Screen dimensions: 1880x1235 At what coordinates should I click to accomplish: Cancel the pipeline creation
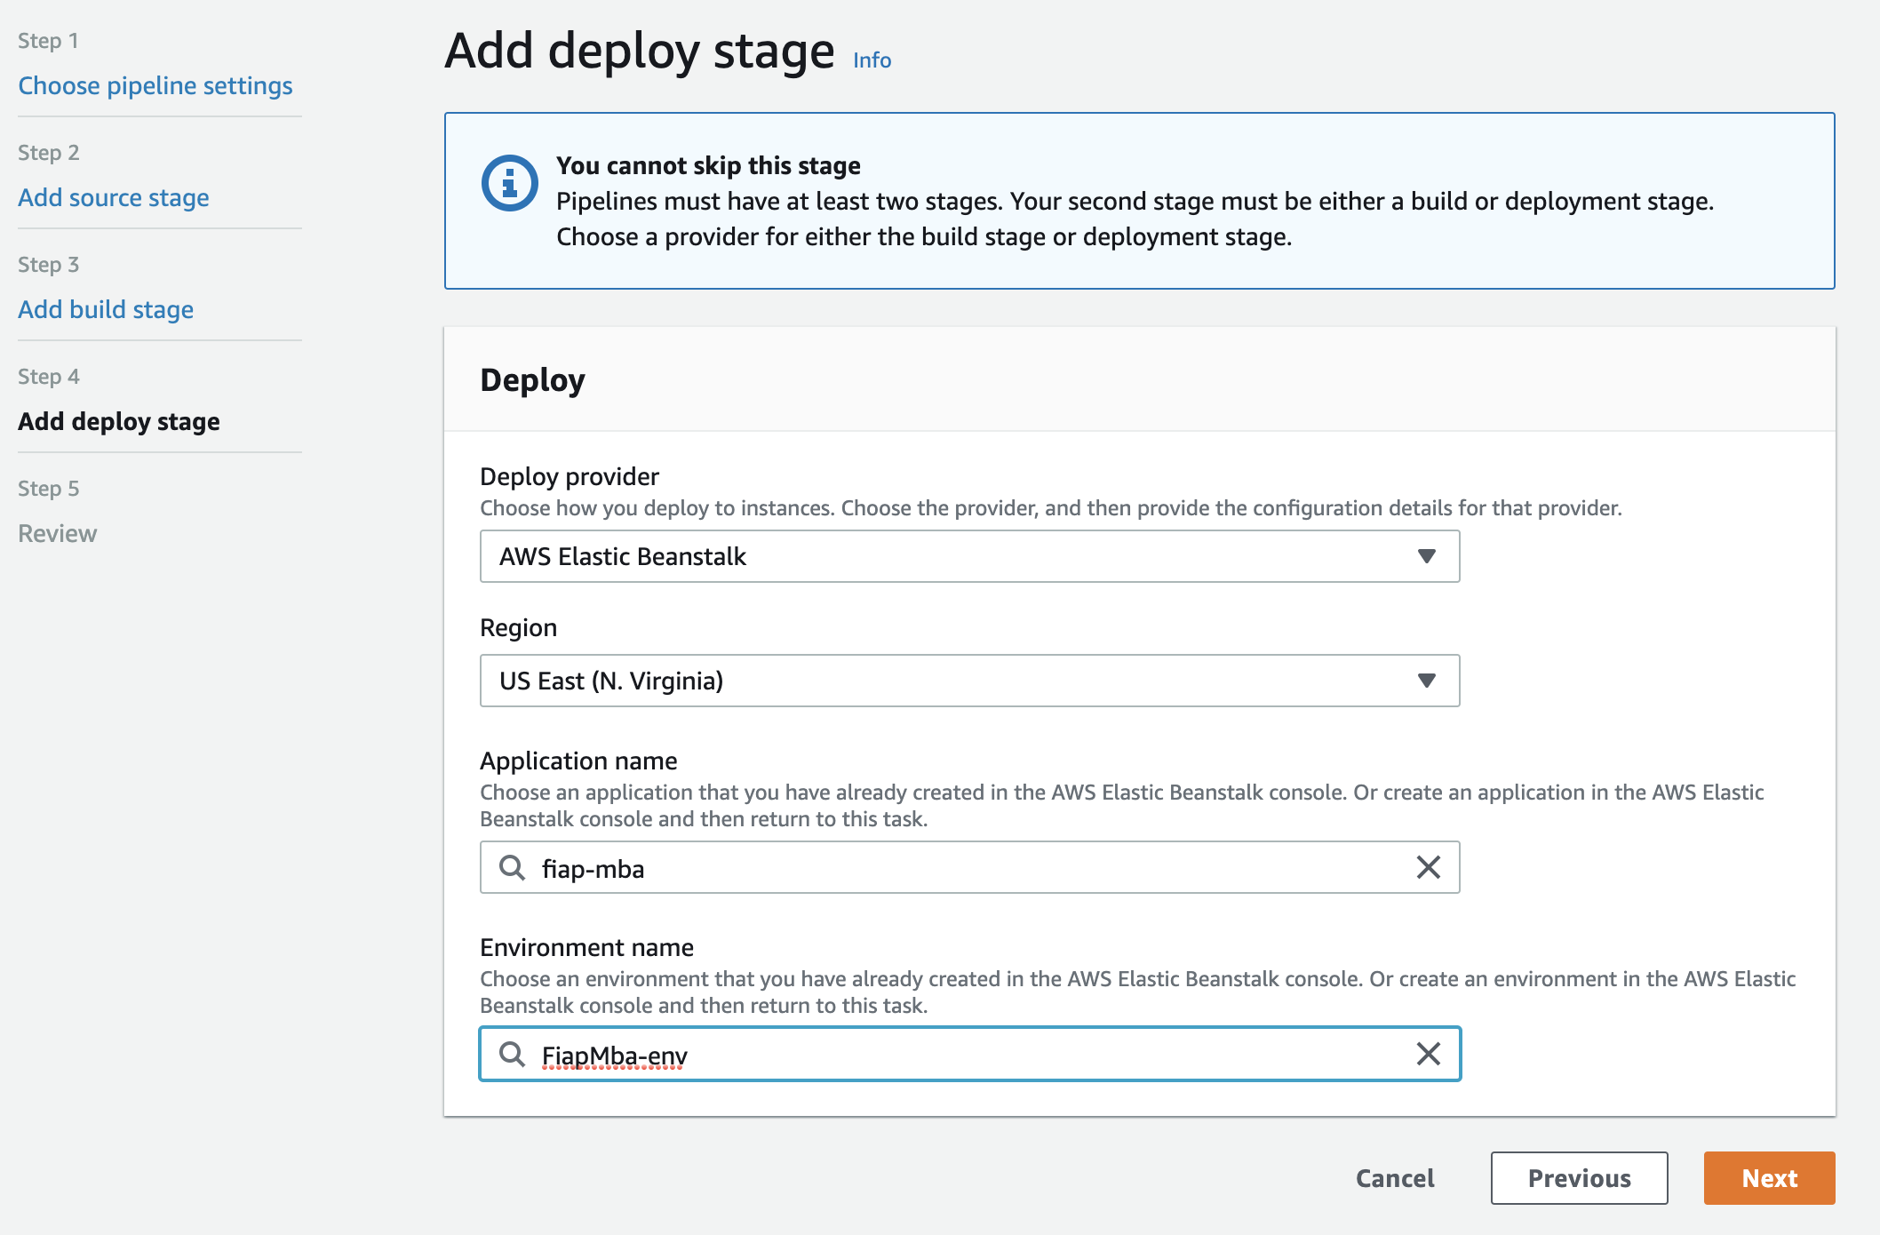coord(1395,1178)
